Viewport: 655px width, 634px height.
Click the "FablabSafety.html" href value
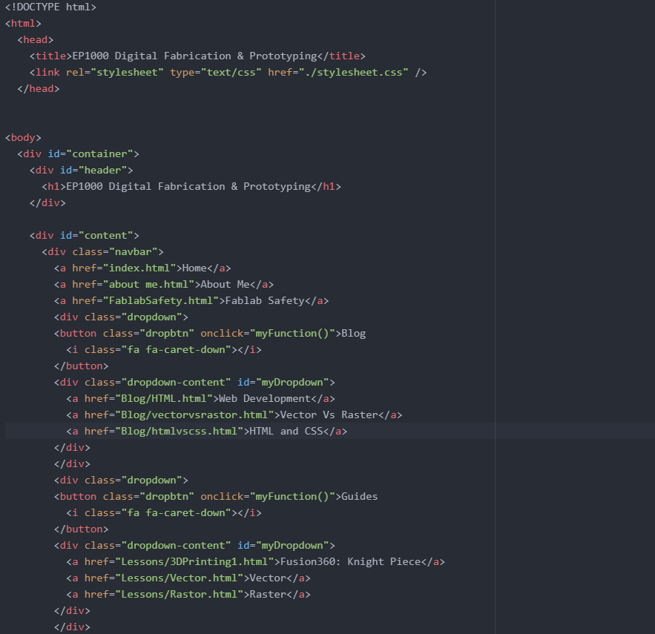(161, 300)
